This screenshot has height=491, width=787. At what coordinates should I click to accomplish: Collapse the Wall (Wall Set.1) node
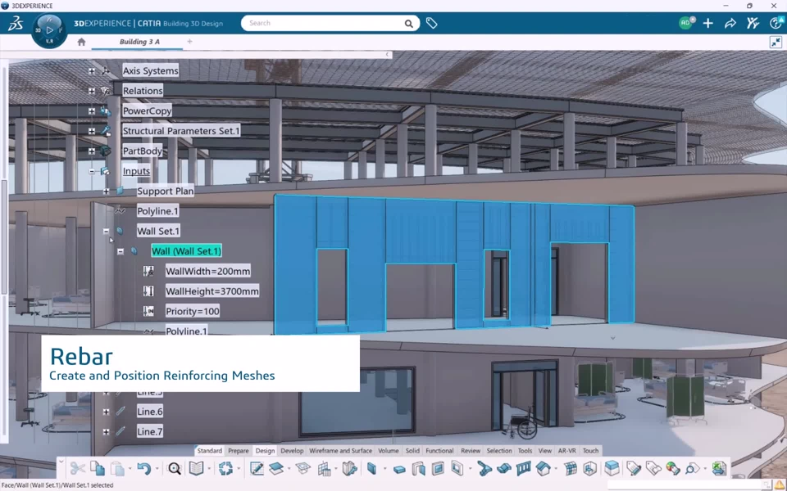[121, 251]
